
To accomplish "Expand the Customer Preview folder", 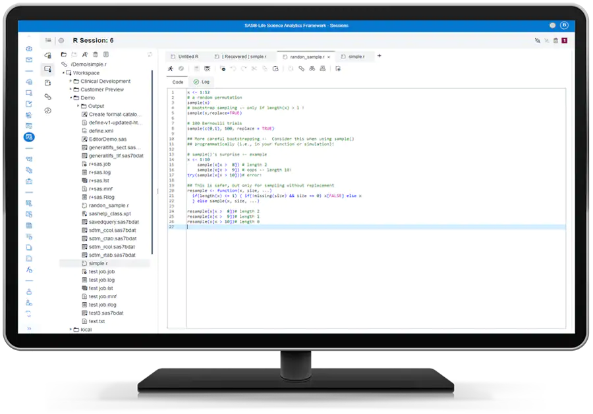I will [x=71, y=89].
